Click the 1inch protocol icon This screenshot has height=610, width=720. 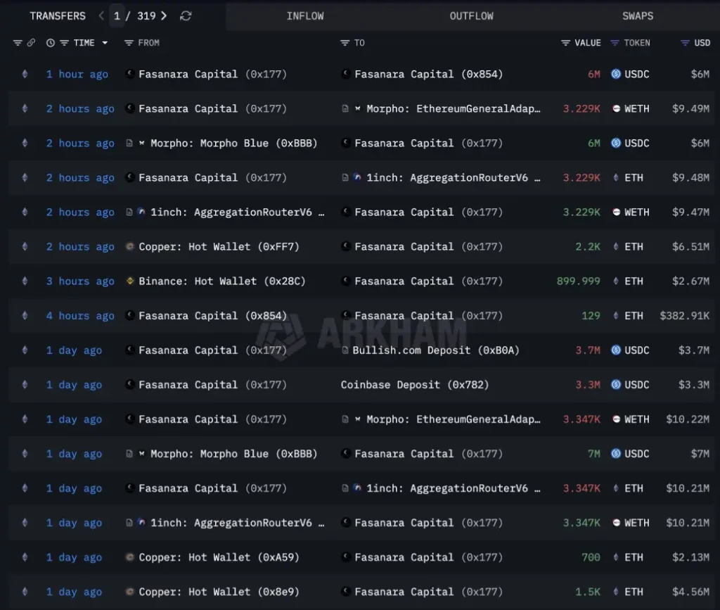click(x=359, y=177)
